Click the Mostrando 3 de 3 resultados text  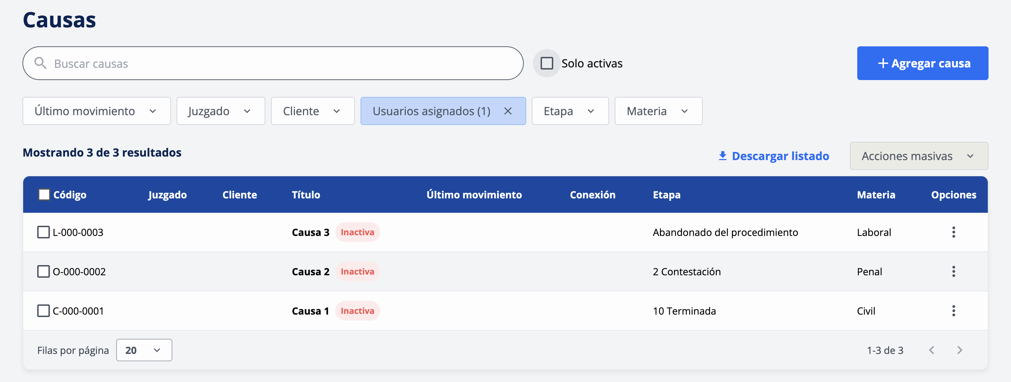102,152
